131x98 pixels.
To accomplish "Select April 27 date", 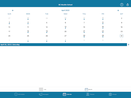I will coord(65,36).
